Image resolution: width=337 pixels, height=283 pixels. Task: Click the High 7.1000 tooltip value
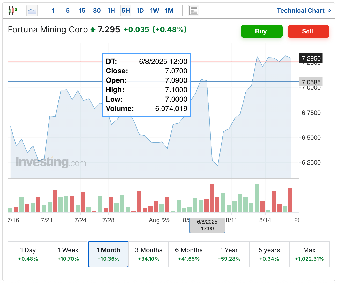pos(176,90)
